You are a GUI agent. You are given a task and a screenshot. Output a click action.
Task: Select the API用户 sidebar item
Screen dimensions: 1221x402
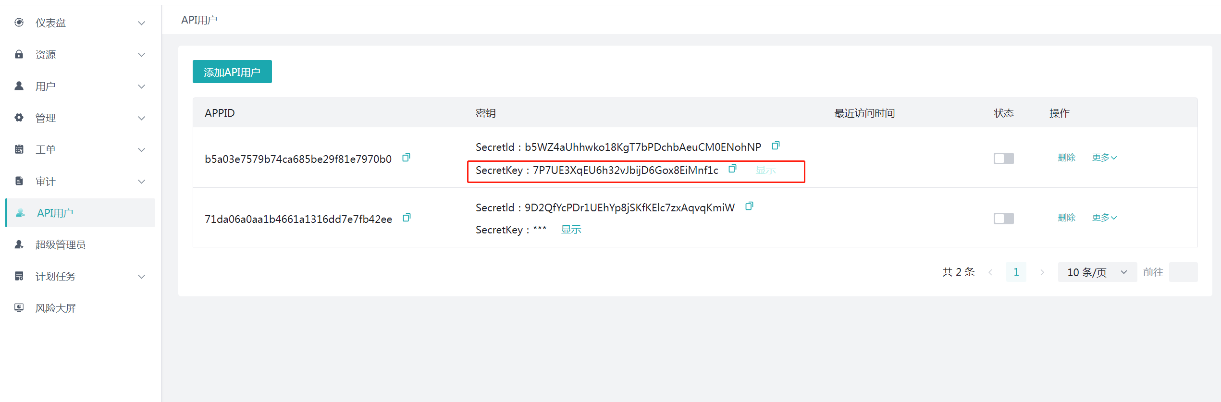point(80,213)
